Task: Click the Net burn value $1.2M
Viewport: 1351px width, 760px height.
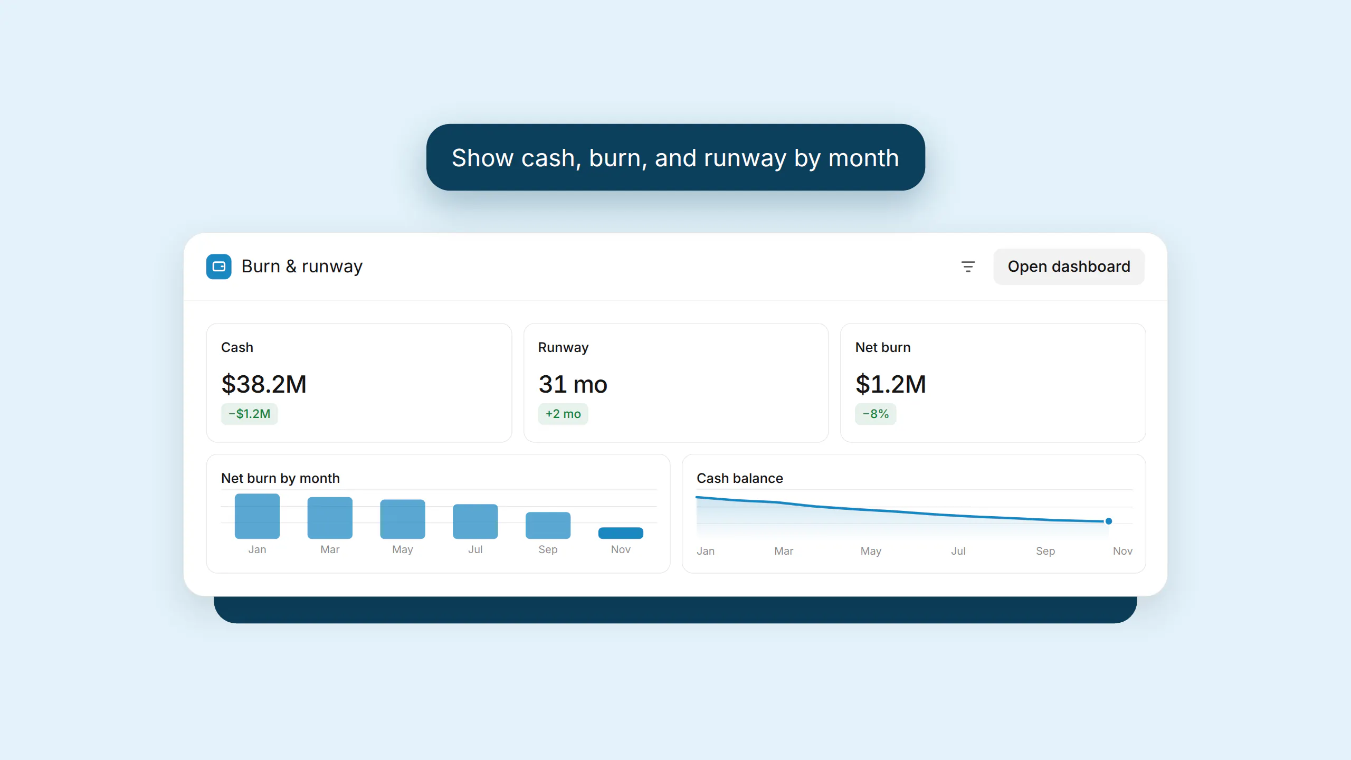Action: pos(890,384)
